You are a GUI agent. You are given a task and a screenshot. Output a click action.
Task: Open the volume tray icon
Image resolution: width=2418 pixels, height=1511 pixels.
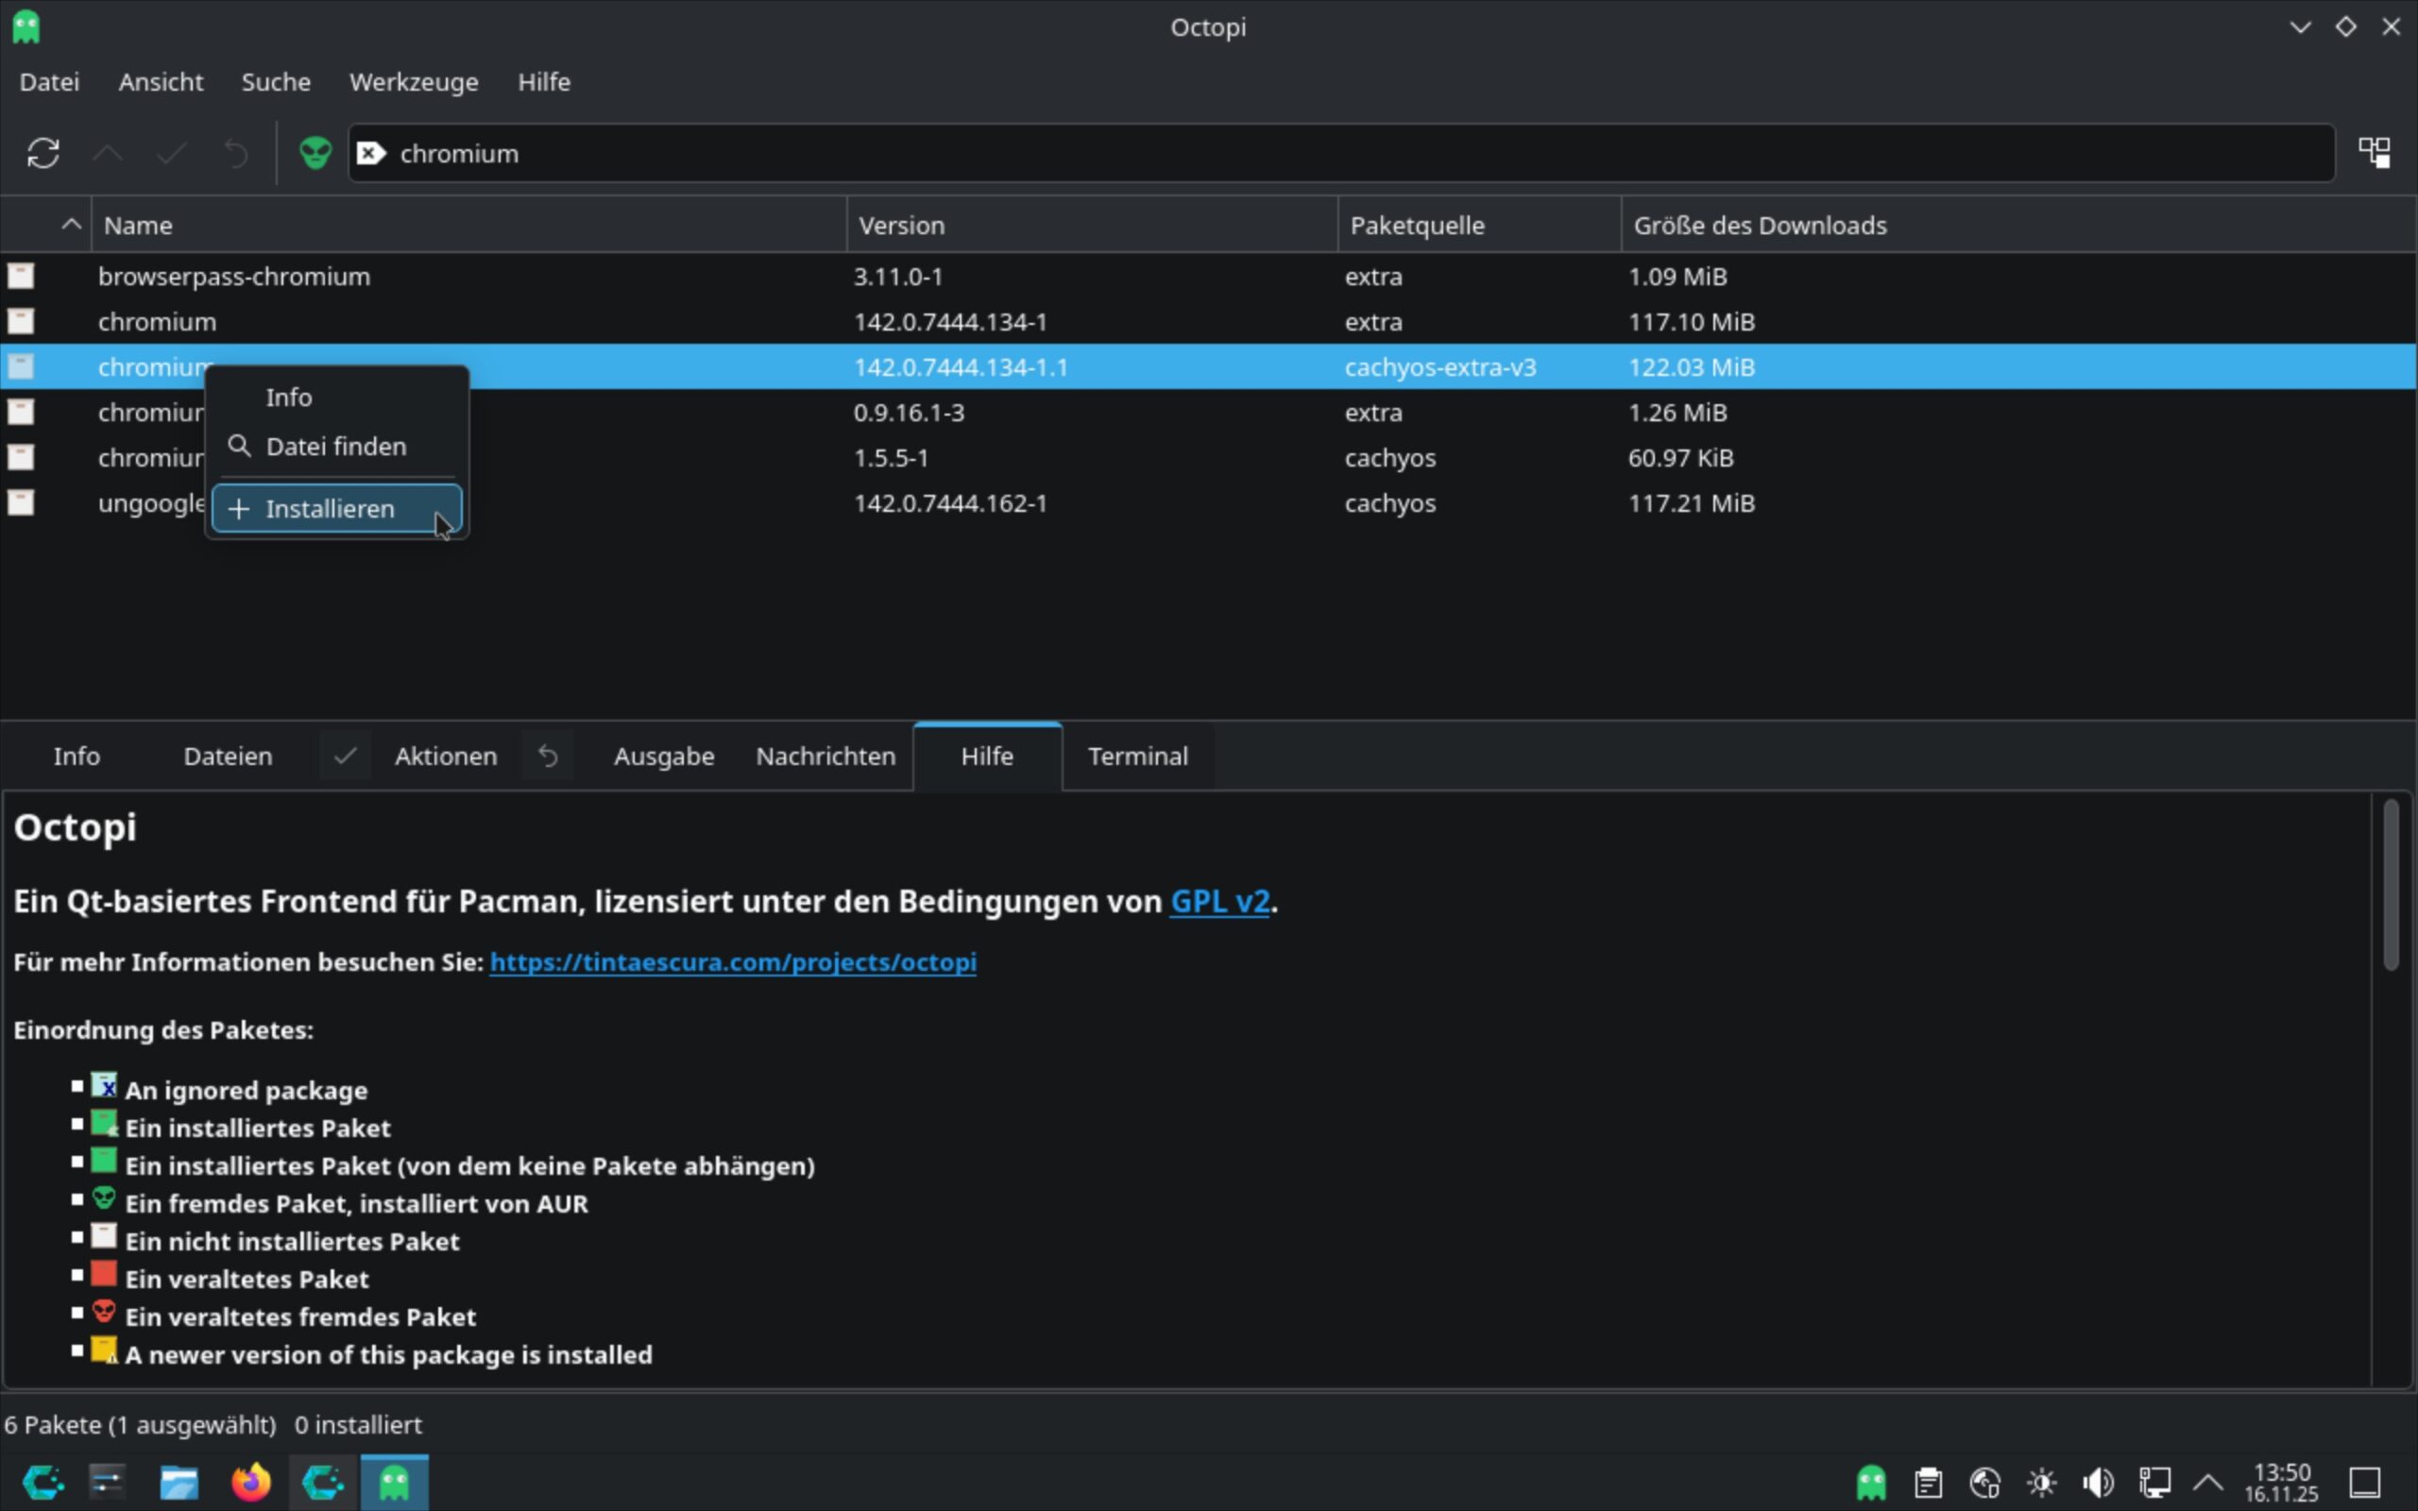tap(2097, 1482)
